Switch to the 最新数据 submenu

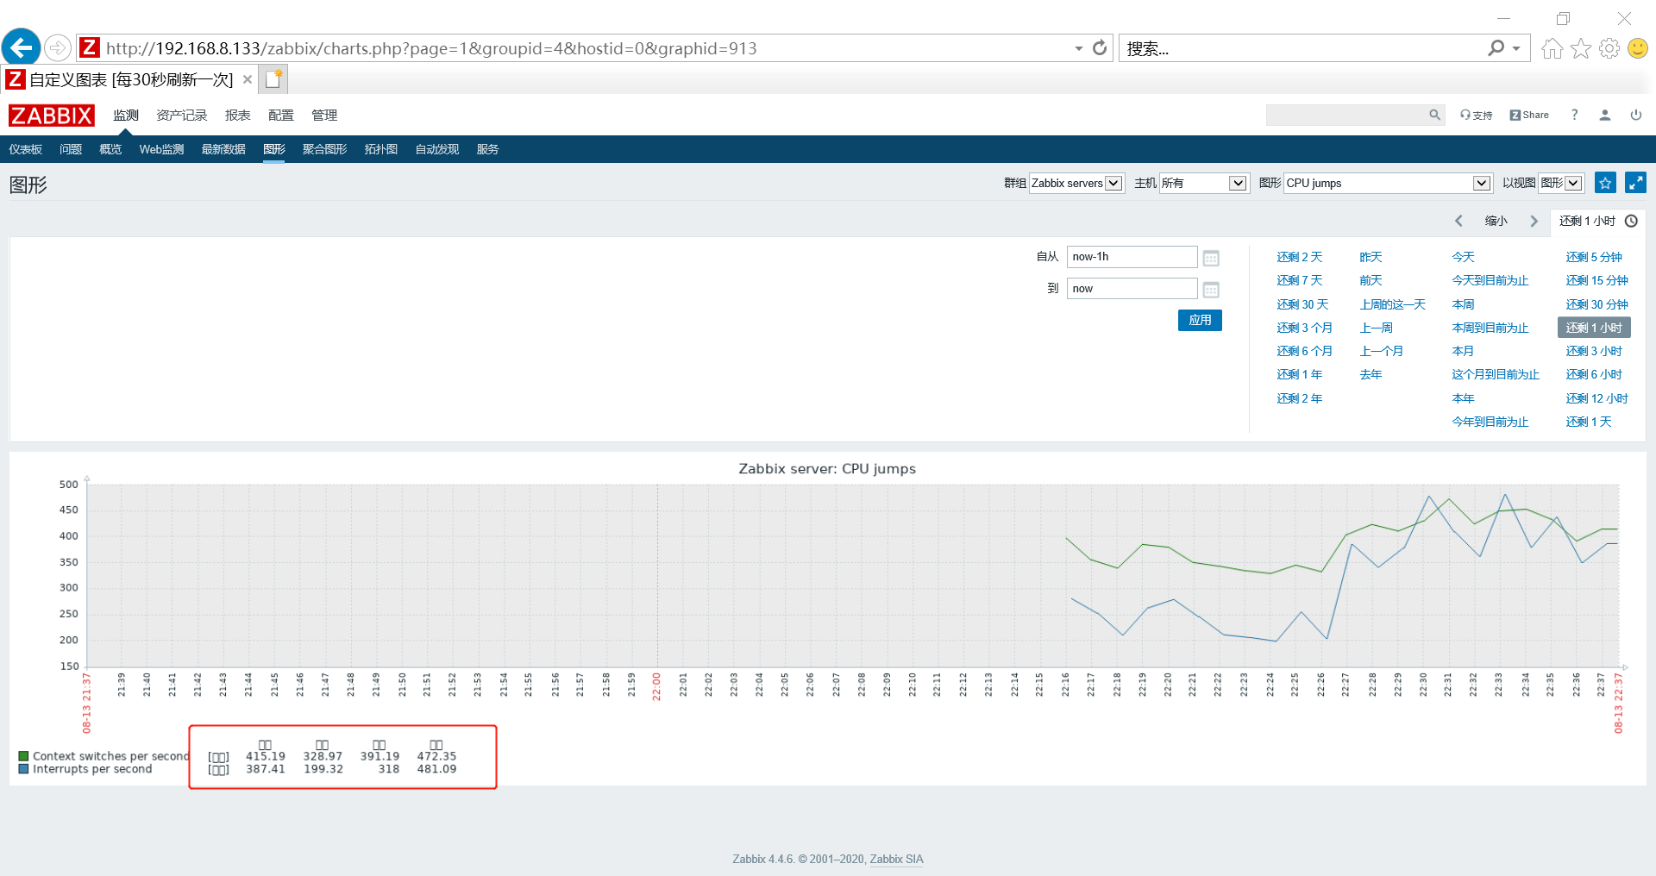(x=223, y=149)
